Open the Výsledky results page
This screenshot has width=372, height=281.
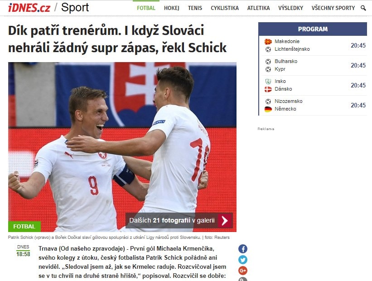coord(290,8)
